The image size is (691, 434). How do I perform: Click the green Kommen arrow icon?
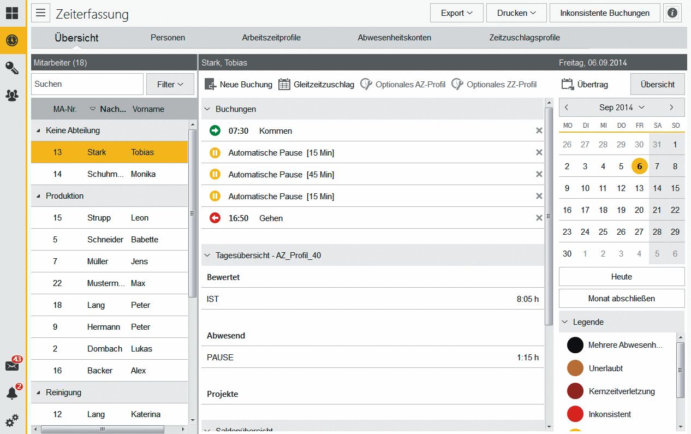pos(215,130)
